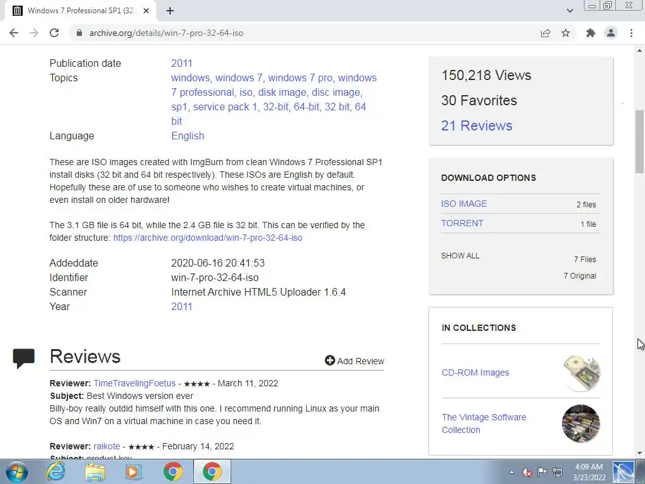
Task: Open the 'service pack 1' topic link
Action: point(225,107)
